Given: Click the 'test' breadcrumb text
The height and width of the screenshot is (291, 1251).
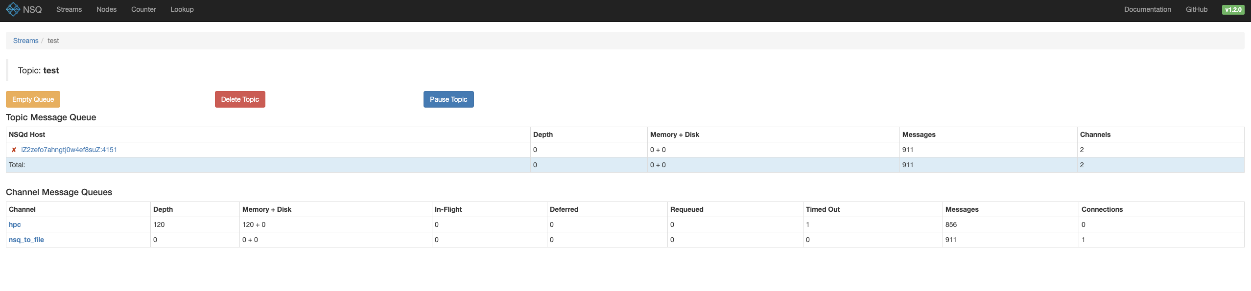Looking at the screenshot, I should click(53, 41).
